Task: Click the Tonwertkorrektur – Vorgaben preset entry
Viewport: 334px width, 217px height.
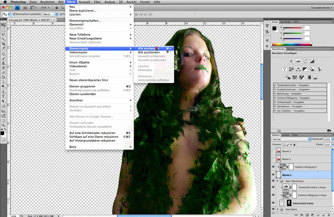Action: [293, 85]
